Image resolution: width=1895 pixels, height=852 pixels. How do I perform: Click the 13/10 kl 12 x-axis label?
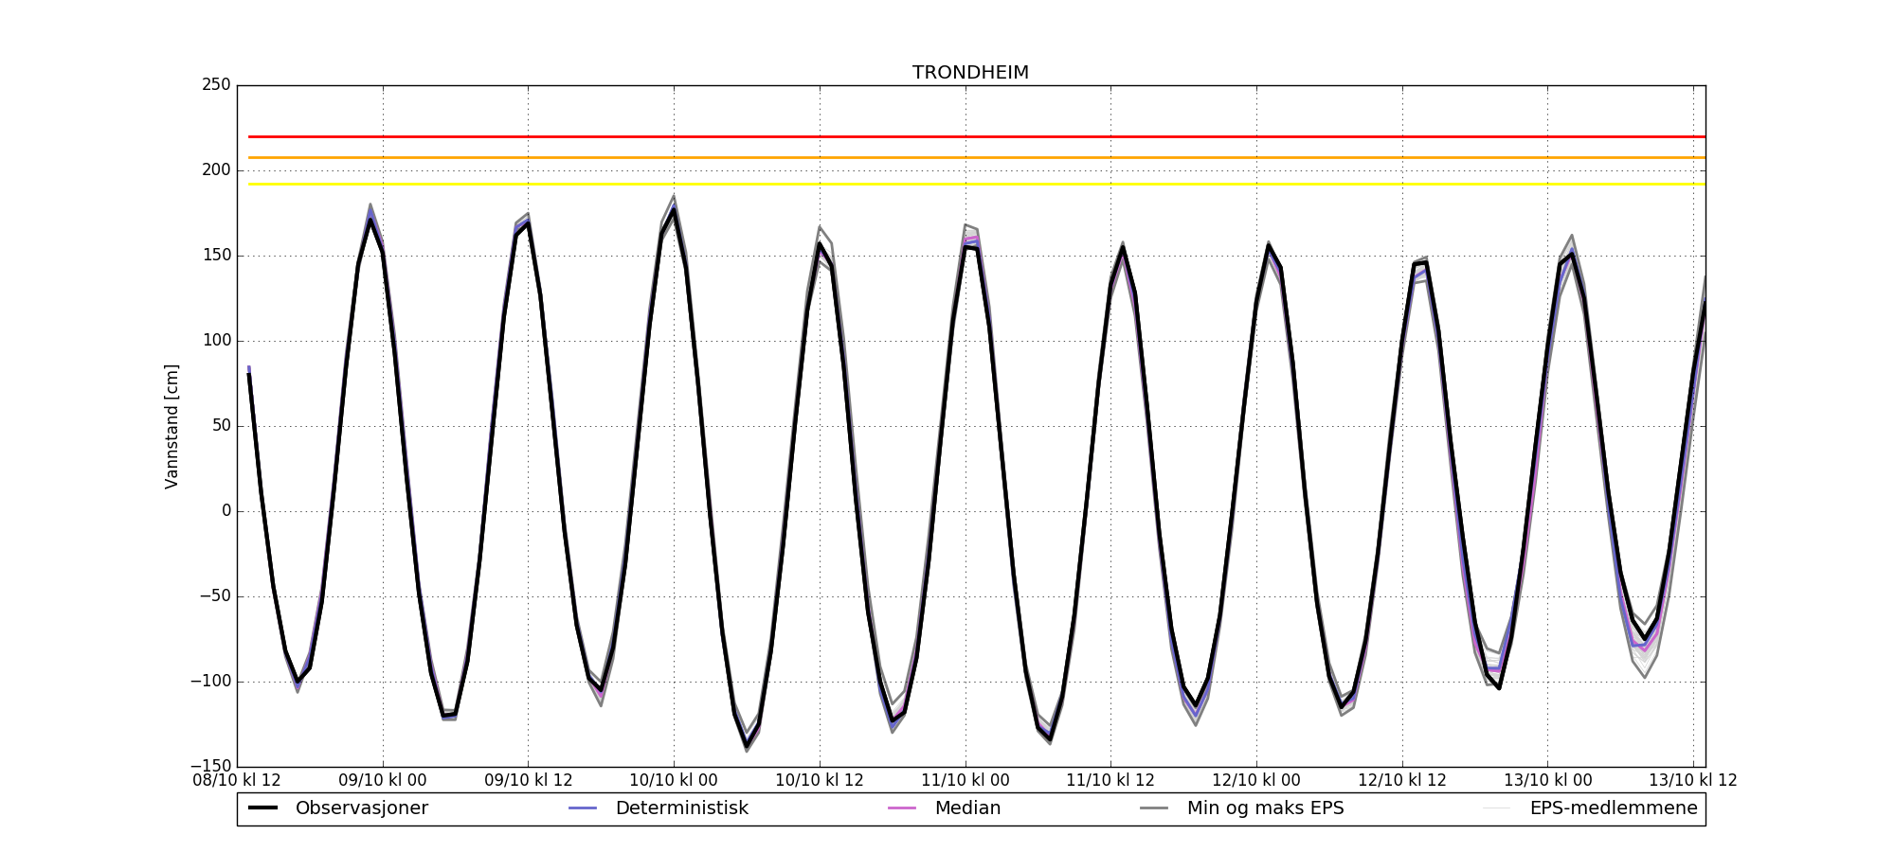1693,781
